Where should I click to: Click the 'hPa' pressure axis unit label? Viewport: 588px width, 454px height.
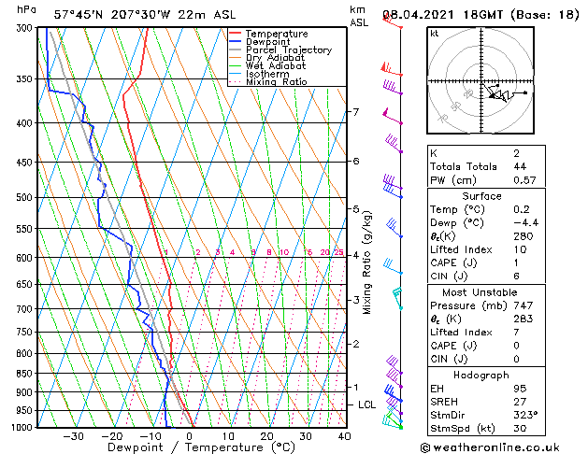[x=26, y=10]
